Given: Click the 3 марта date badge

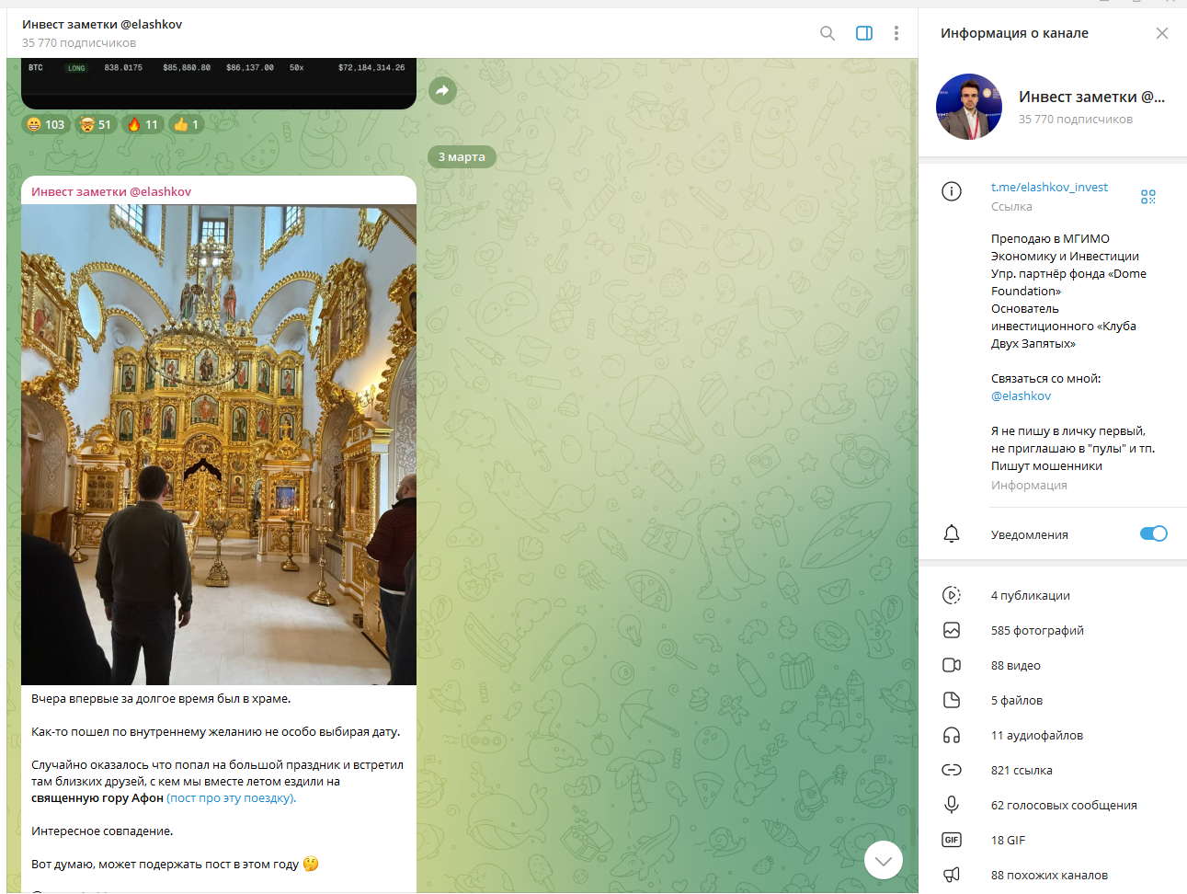Looking at the screenshot, I should tap(462, 156).
